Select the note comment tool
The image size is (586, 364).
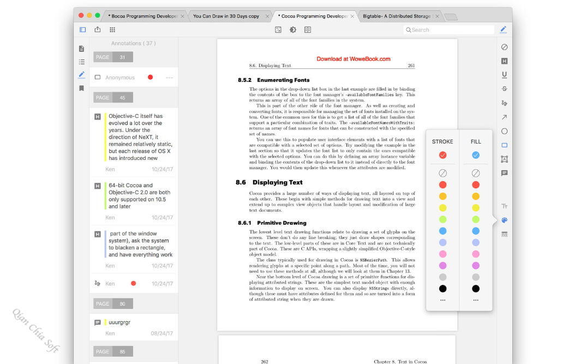click(x=504, y=173)
